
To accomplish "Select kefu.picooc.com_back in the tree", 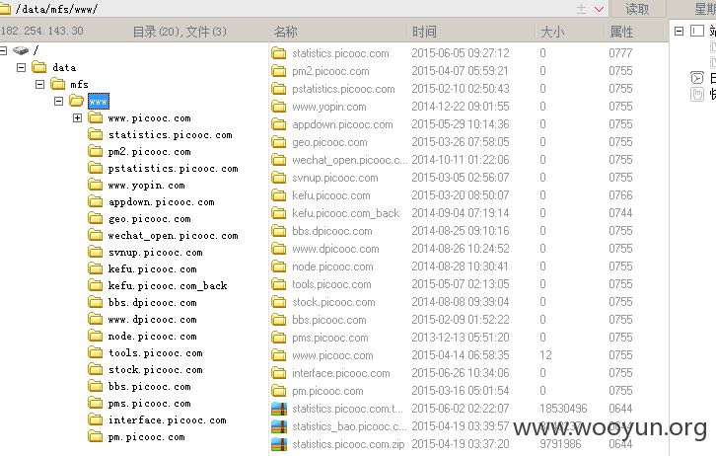I will (x=167, y=285).
